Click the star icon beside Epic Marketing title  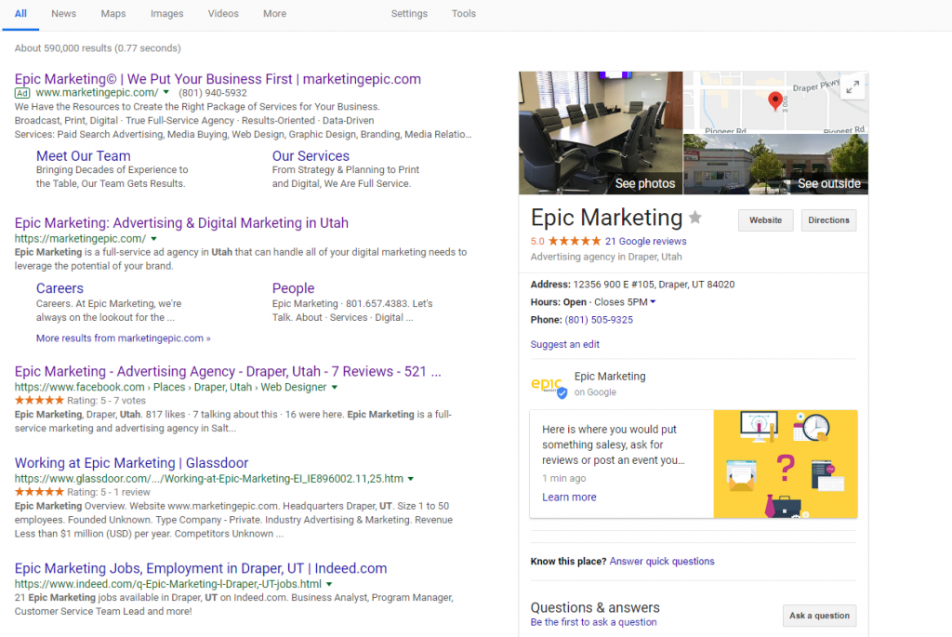tap(695, 217)
